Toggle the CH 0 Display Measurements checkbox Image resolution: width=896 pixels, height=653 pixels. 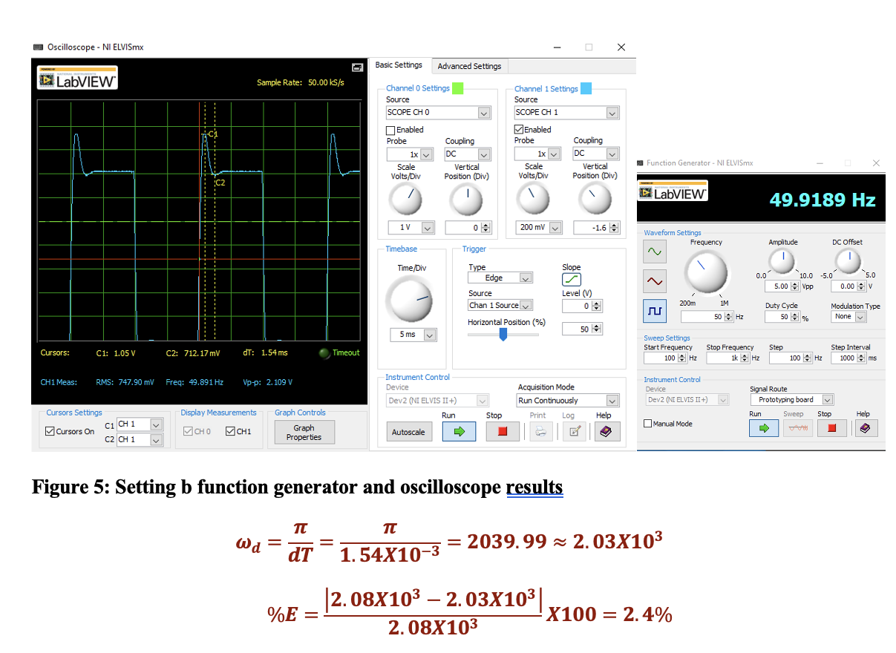pos(189,431)
